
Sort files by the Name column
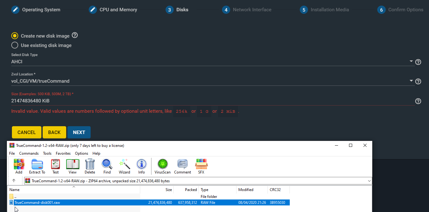tap(74, 190)
